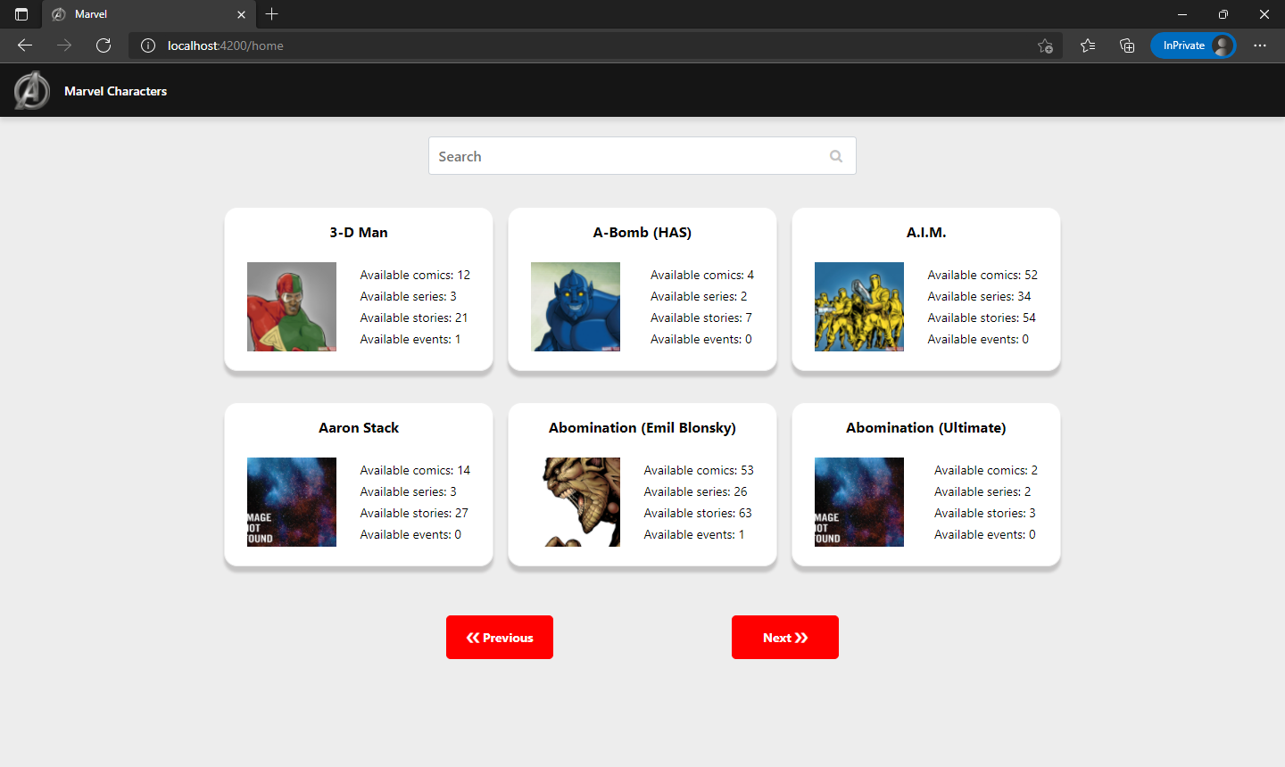This screenshot has width=1285, height=767.
Task: Select the Aaron Stack card title
Action: [x=359, y=428]
